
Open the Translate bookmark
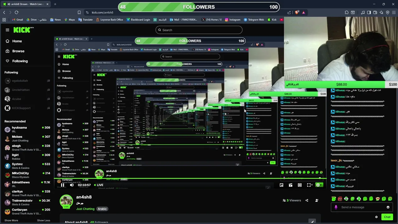coord(85,20)
